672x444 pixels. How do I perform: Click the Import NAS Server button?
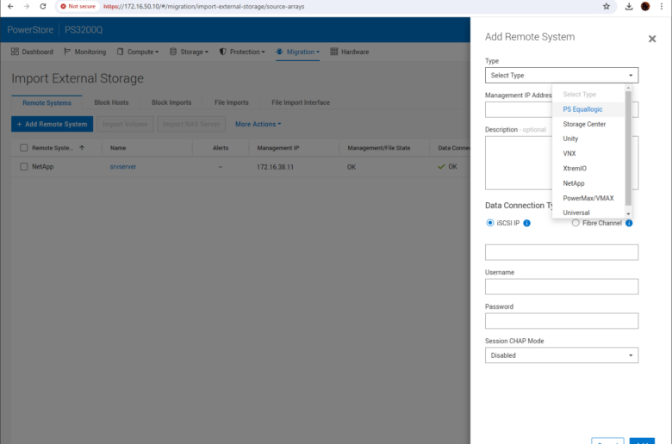[x=191, y=124]
